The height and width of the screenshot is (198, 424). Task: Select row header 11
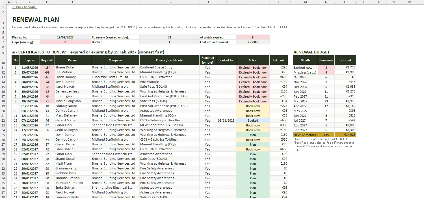(3, 67)
